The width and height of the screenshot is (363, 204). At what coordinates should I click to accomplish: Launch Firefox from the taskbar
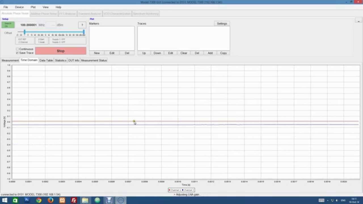(x=50, y=200)
